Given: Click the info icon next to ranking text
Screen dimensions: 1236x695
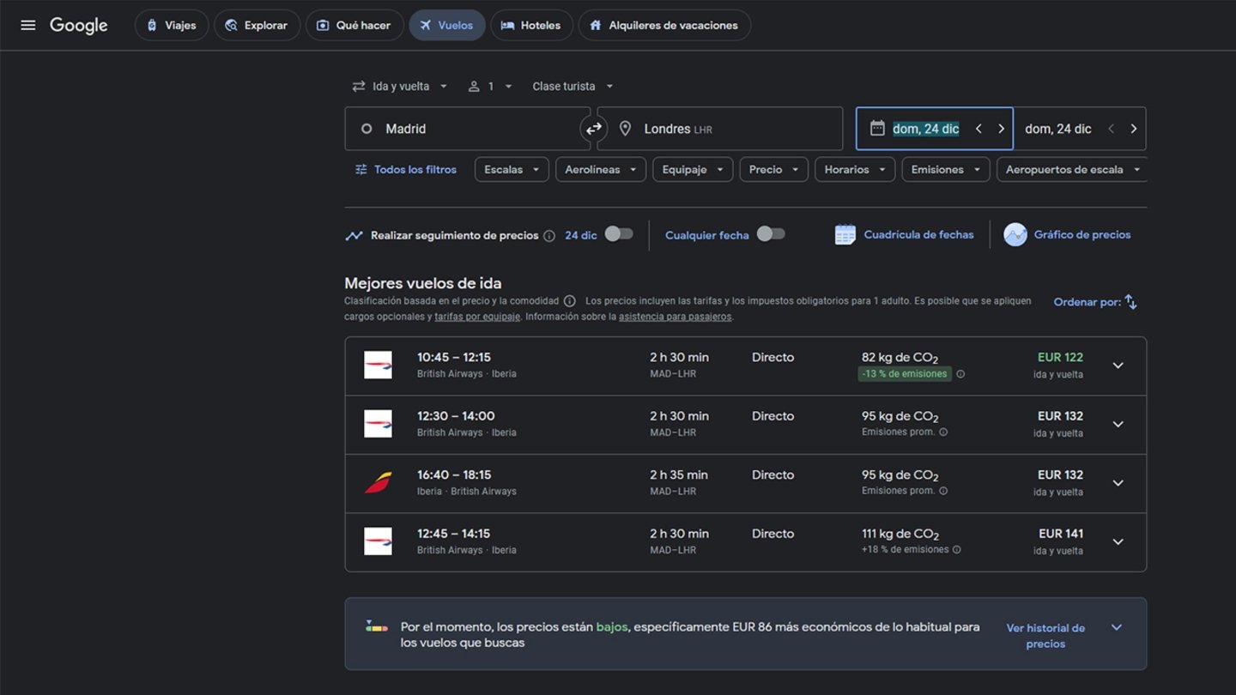Looking at the screenshot, I should tap(569, 301).
